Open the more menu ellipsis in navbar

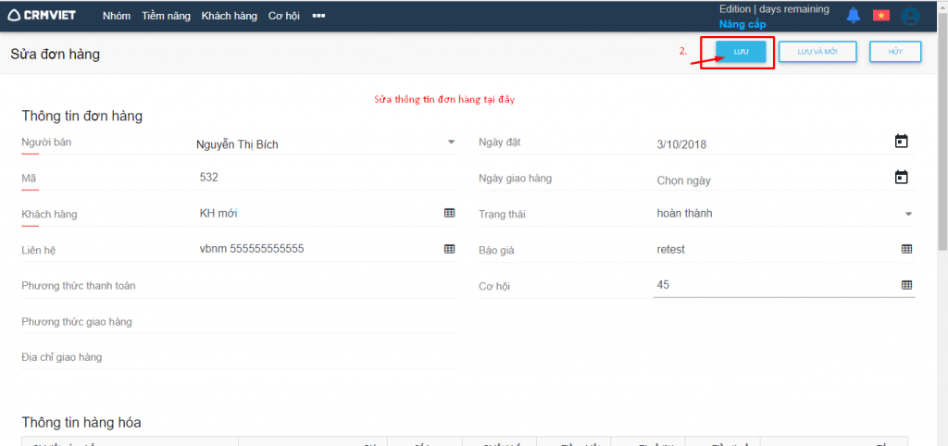click(318, 16)
